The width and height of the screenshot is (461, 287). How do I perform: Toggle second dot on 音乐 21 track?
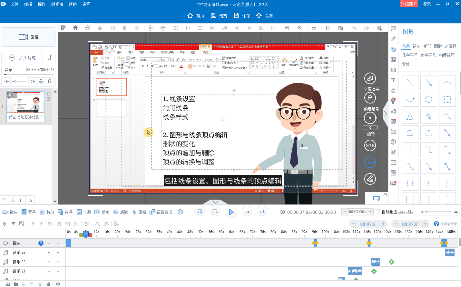coord(58,271)
